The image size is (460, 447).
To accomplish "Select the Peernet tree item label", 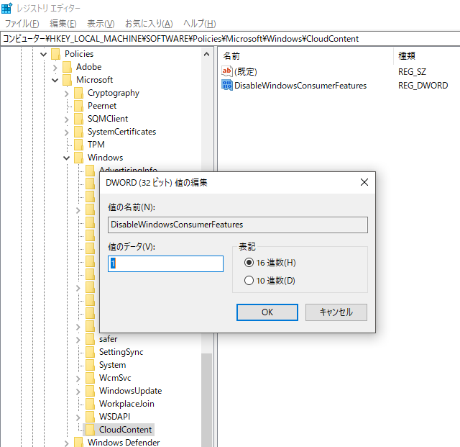I will [x=102, y=106].
